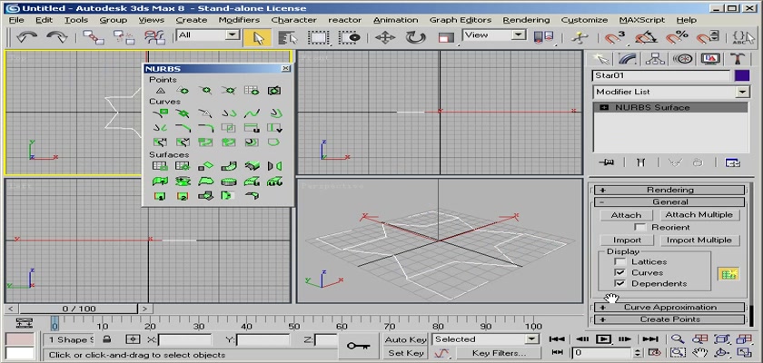The width and height of the screenshot is (763, 363).
Task: Switch to the Create command panel tab
Action: [x=601, y=59]
